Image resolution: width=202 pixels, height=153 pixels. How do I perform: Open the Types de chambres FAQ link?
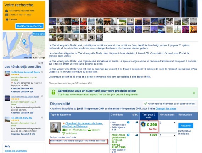pyautogui.click(x=16, y=151)
